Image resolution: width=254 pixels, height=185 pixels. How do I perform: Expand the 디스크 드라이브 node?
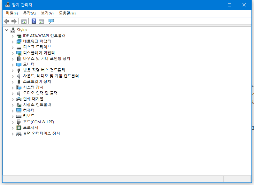[13, 48]
